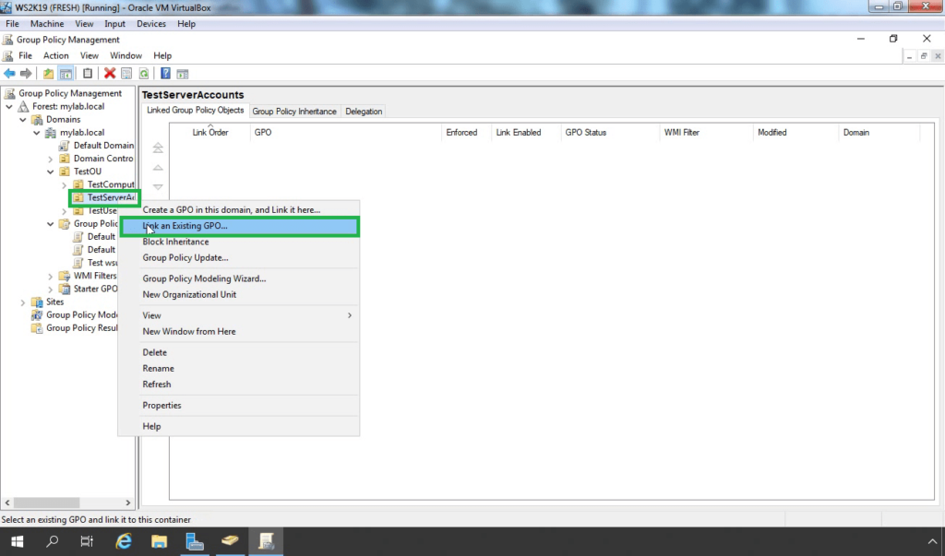Click the Show/Hide Console Tree icon

(66, 74)
